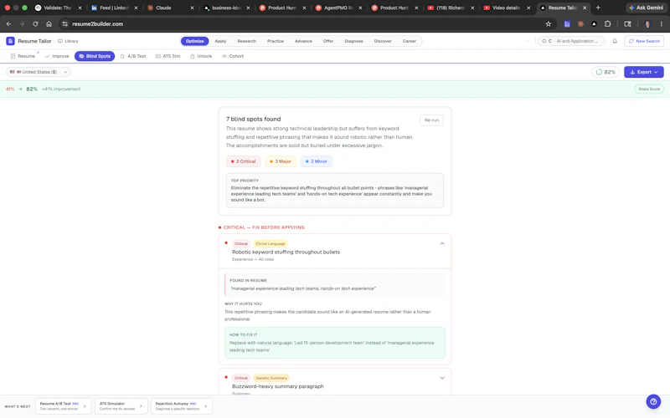Screen dimensions: 670x418
Task: Open the Library link
Action: 69,41
